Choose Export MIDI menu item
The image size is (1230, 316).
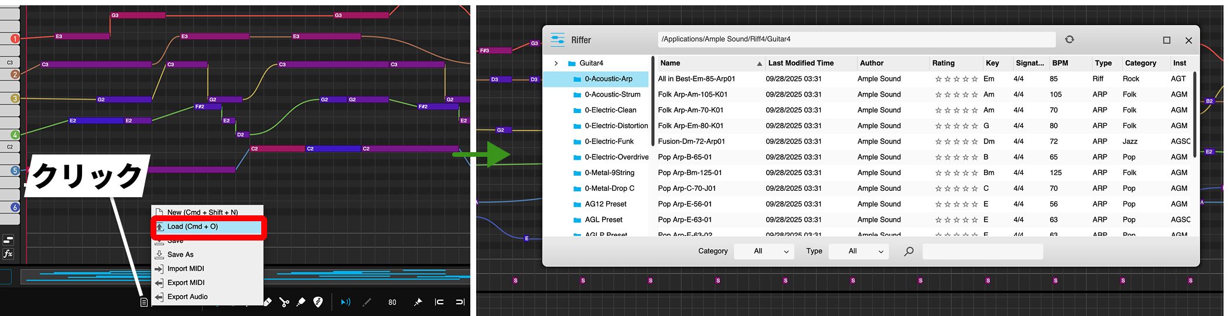[x=207, y=283]
